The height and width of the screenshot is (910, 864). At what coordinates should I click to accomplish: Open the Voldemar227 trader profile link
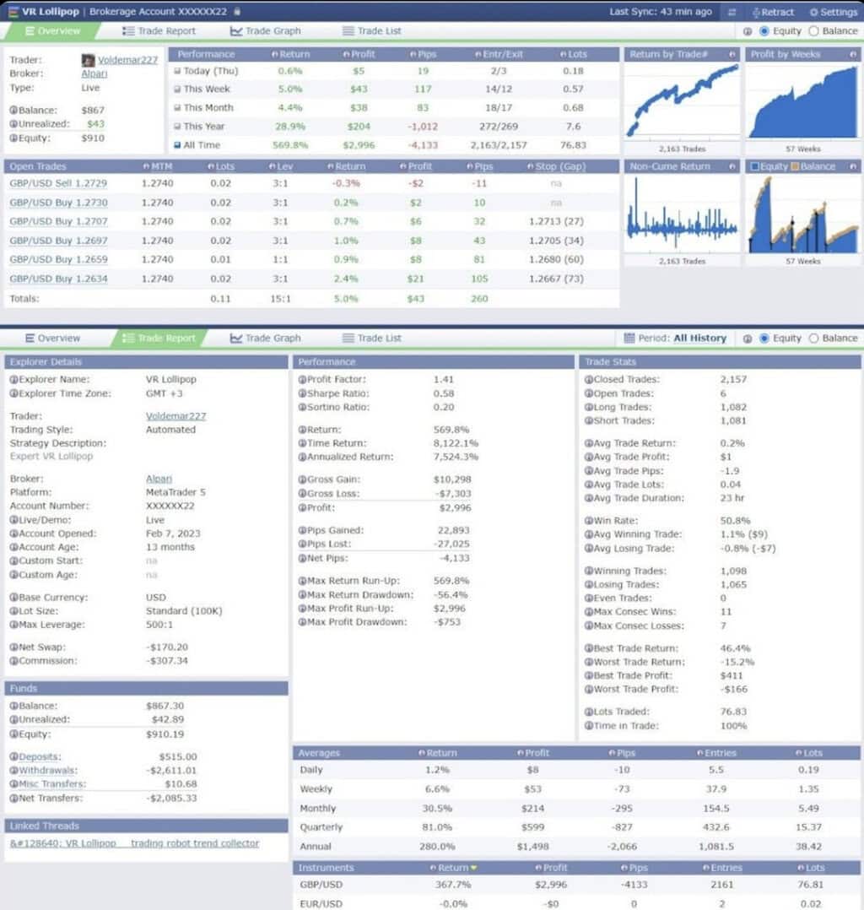(127, 60)
